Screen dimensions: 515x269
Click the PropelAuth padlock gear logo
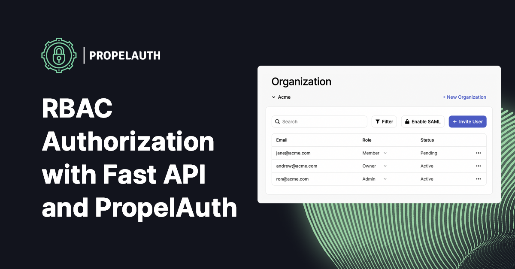tap(59, 55)
